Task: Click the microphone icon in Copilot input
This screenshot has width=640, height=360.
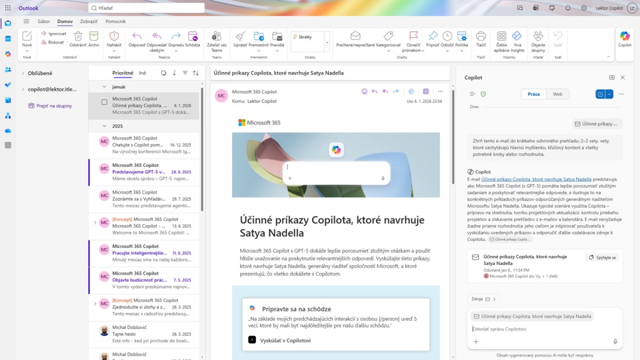Action: pyautogui.click(x=615, y=341)
